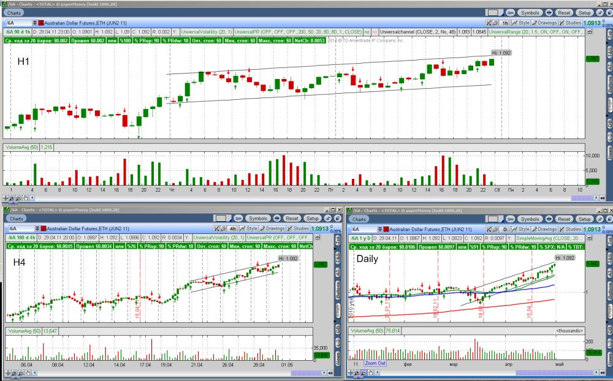Toggle AT sidebar tab in the H1 window
Viewport: 613px width, 381px height.
[609, 66]
